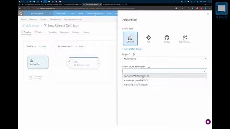Switch to the Variables tab
The width and height of the screenshot is (230, 129).
(x=52, y=32)
